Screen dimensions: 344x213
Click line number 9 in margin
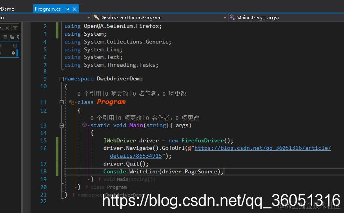(45, 79)
